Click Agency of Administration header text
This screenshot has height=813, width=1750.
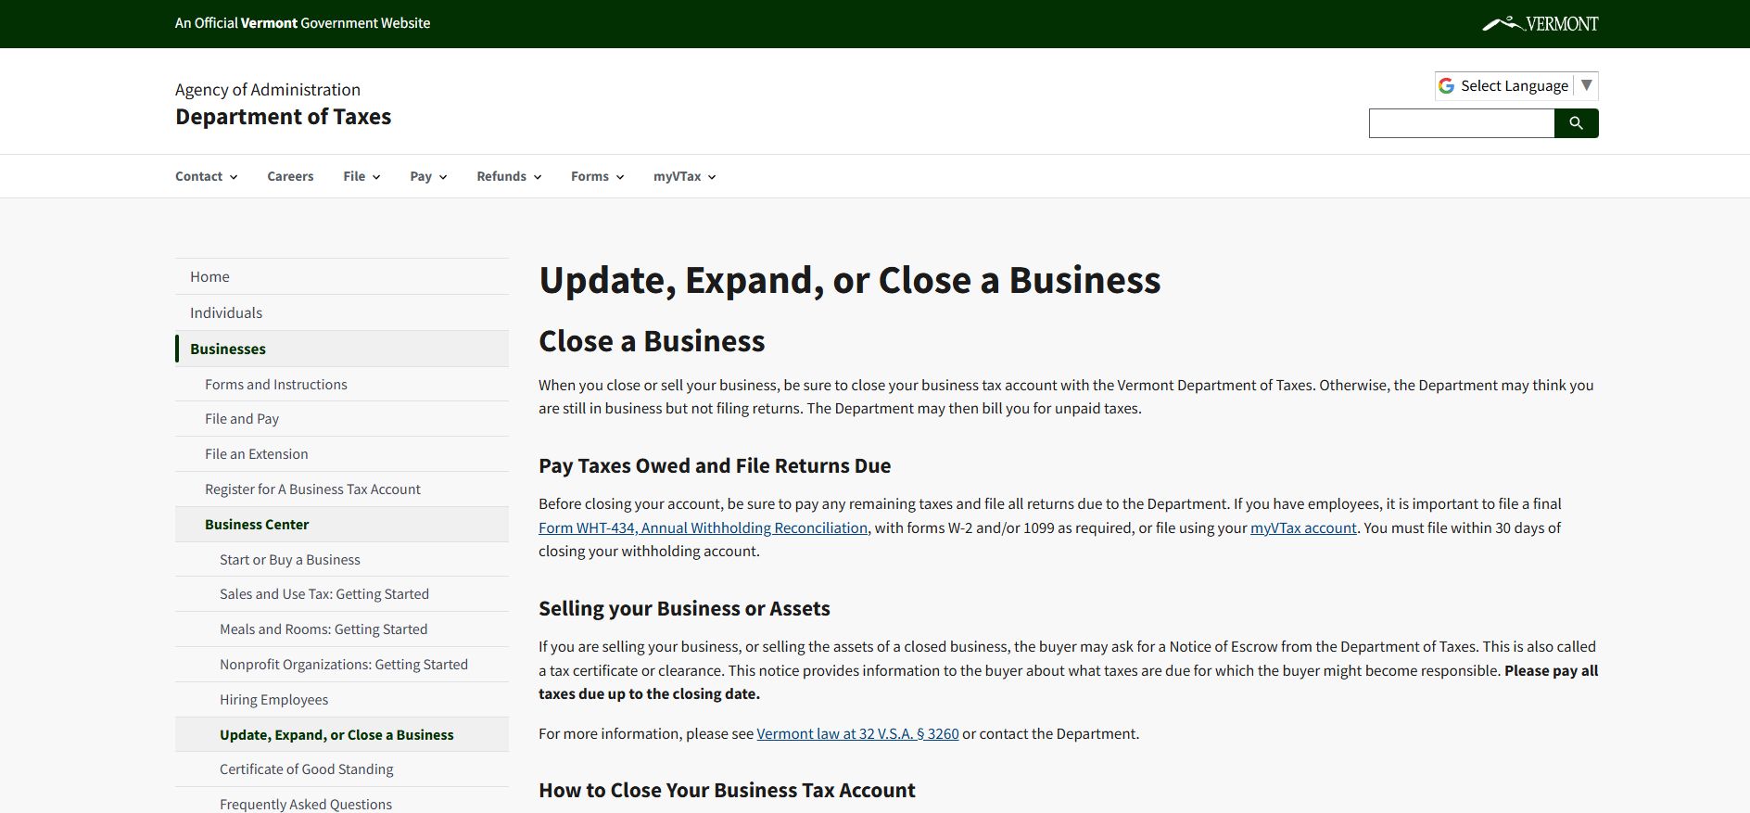point(268,89)
